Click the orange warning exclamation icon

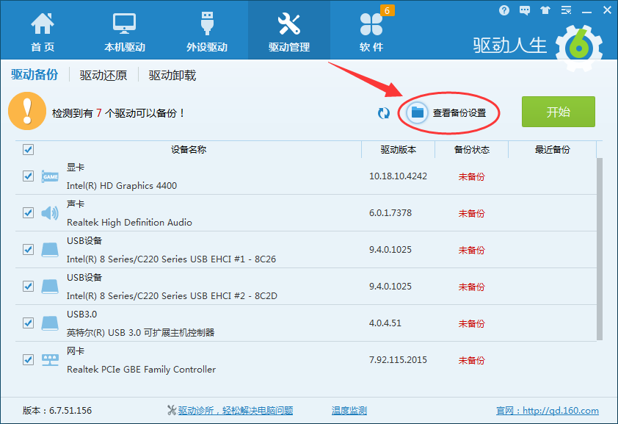pyautogui.click(x=27, y=111)
